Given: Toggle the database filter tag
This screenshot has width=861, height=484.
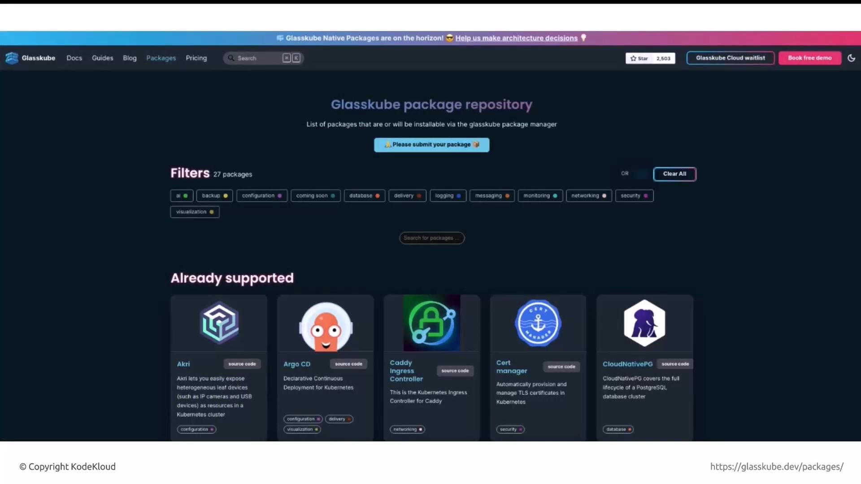Looking at the screenshot, I should [x=364, y=196].
